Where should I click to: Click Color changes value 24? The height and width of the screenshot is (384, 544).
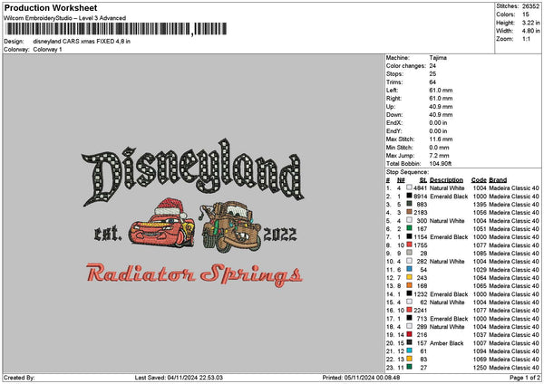pos(432,66)
